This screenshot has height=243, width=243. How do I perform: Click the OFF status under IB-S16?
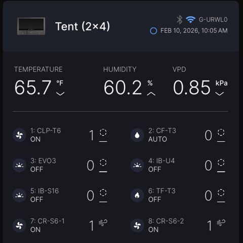[x=36, y=199]
